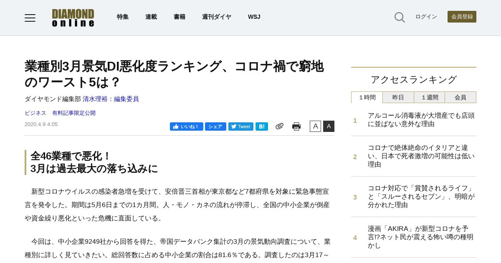The image size is (501, 263).
Task: Open the 週刊ダイヤ menu
Action: 217,17
